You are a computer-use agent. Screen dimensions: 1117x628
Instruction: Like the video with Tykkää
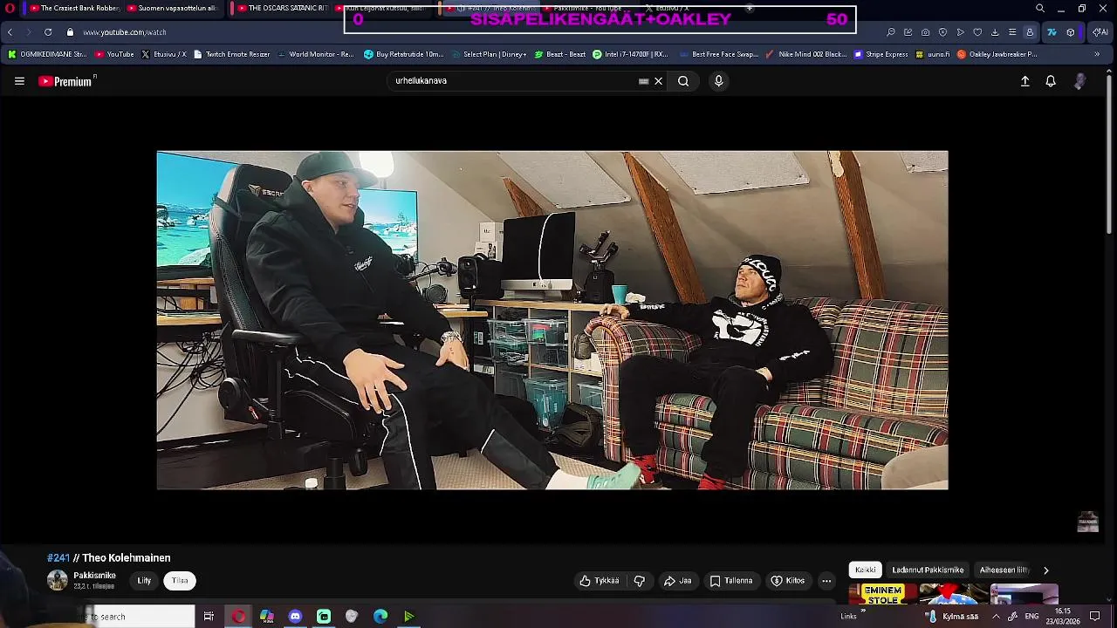tap(599, 581)
